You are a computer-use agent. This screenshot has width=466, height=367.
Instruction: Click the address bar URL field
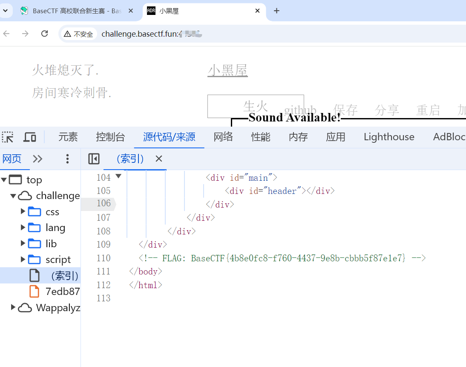256,34
